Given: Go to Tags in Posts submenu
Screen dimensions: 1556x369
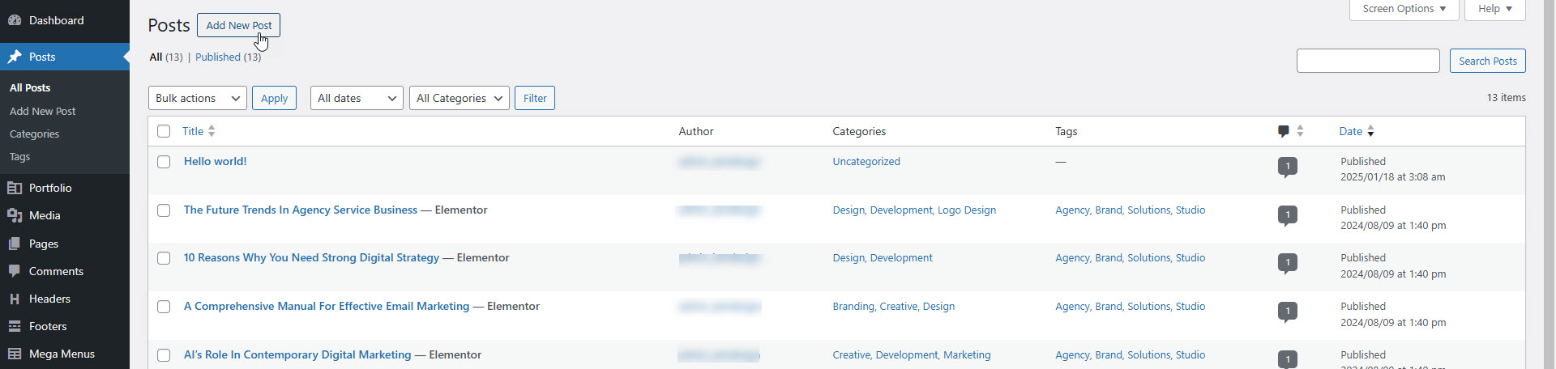Looking at the screenshot, I should click(19, 157).
